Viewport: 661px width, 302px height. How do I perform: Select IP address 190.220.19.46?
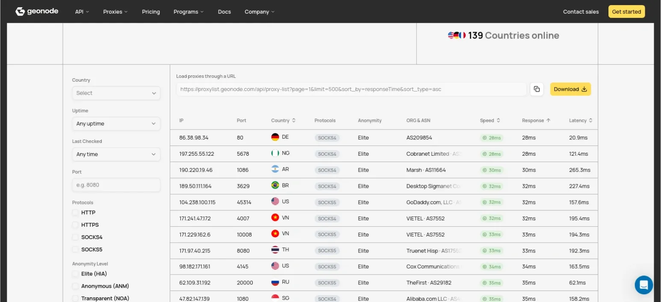point(196,170)
